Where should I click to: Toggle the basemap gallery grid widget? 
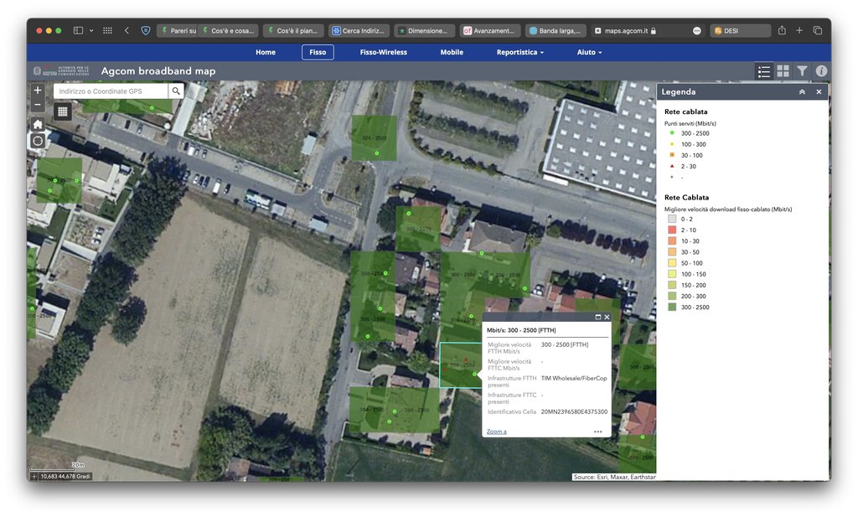(x=783, y=71)
